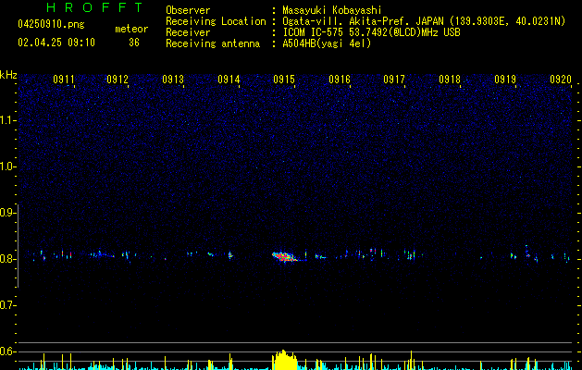Click the 0.8 kHz axis label

[x=7, y=259]
